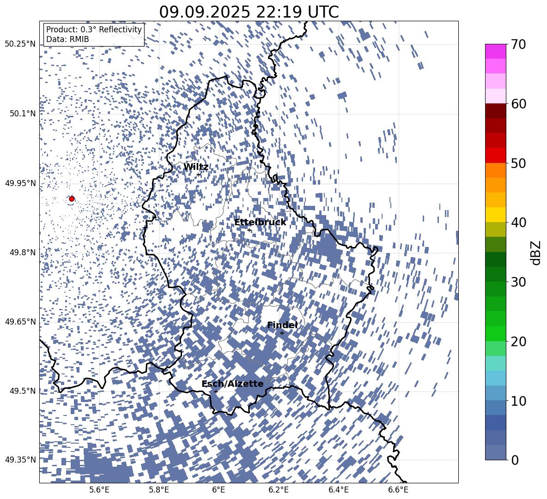Click the 30 value on the colorbar
Image resolution: width=547 pixels, height=499 pixels.
click(518, 282)
